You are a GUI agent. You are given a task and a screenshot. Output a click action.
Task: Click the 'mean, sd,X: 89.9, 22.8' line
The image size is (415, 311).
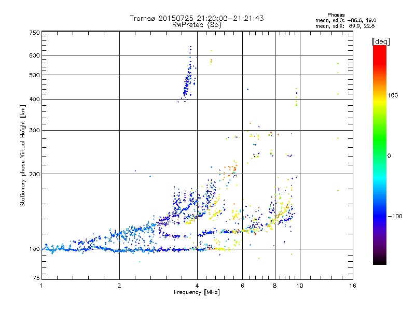coord(345,26)
